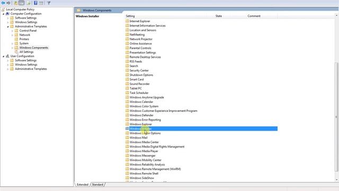Select Remote Desktop Services folder

pos(145,57)
